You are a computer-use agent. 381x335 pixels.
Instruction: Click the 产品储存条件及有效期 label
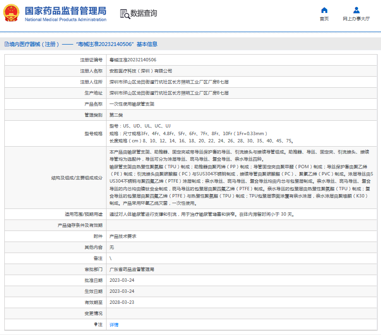coord(80,225)
